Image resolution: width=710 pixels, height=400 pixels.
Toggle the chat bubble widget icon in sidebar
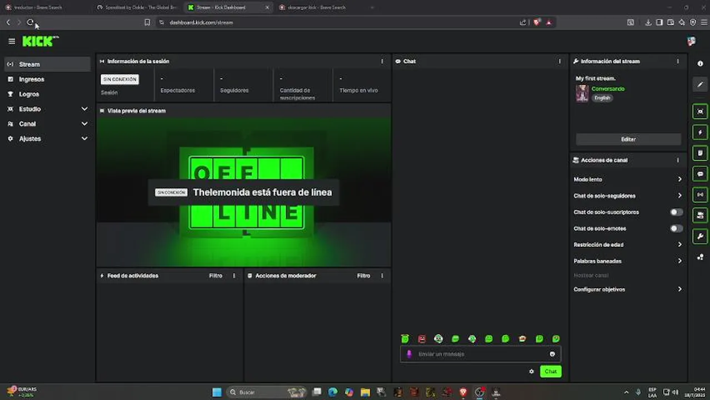700,174
